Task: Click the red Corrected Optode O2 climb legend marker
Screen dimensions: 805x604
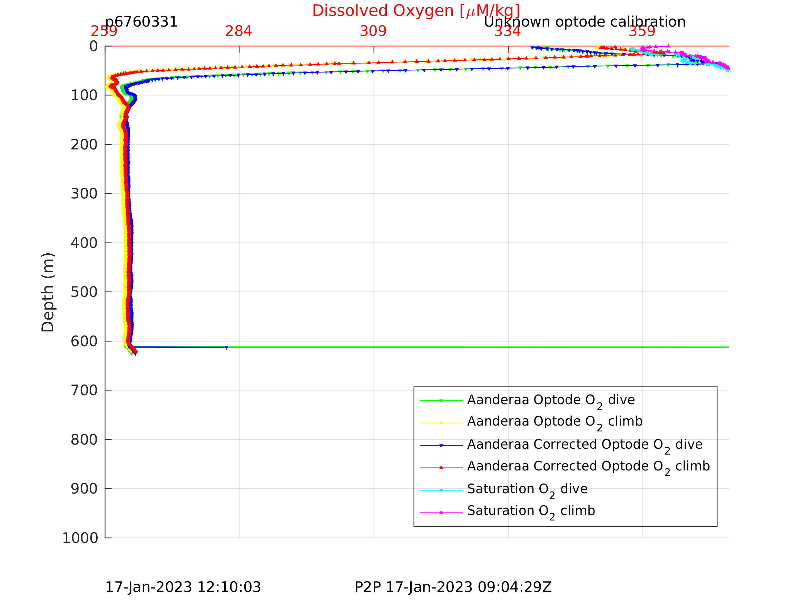Action: 441,467
